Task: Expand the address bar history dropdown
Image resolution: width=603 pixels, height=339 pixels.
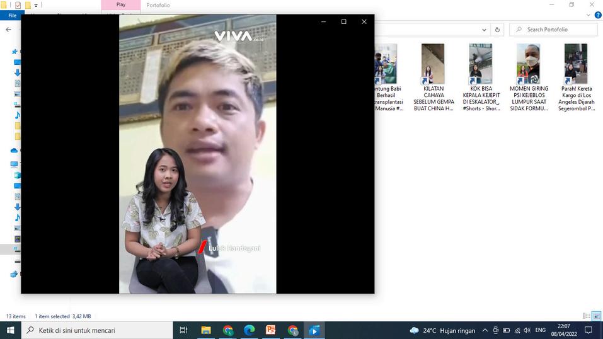Action: [484, 30]
